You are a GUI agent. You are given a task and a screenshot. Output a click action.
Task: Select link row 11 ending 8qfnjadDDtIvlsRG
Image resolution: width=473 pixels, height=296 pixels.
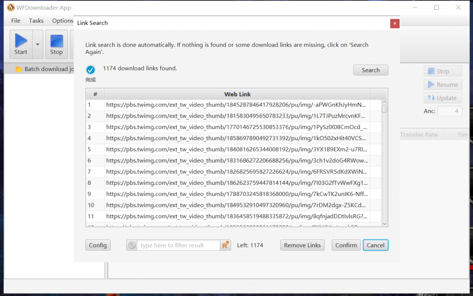click(233, 216)
